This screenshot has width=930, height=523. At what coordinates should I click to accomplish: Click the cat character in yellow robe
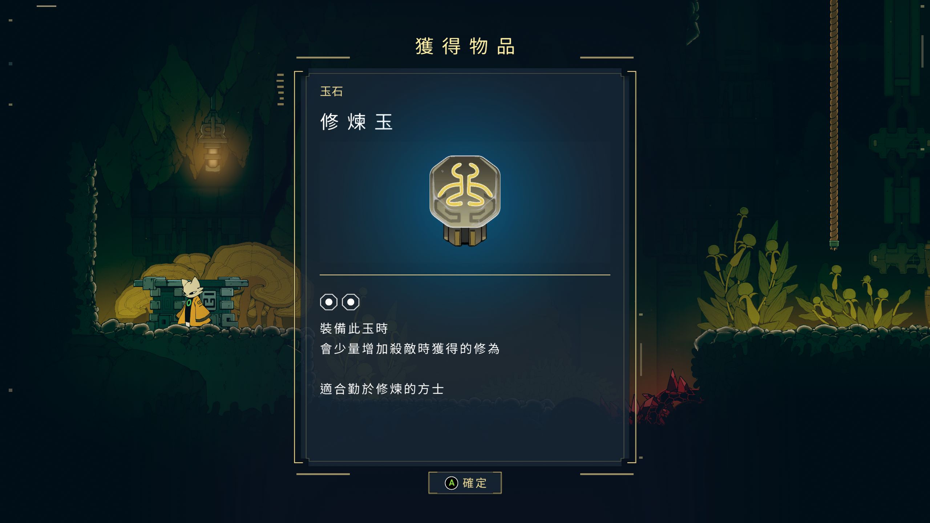[194, 302]
